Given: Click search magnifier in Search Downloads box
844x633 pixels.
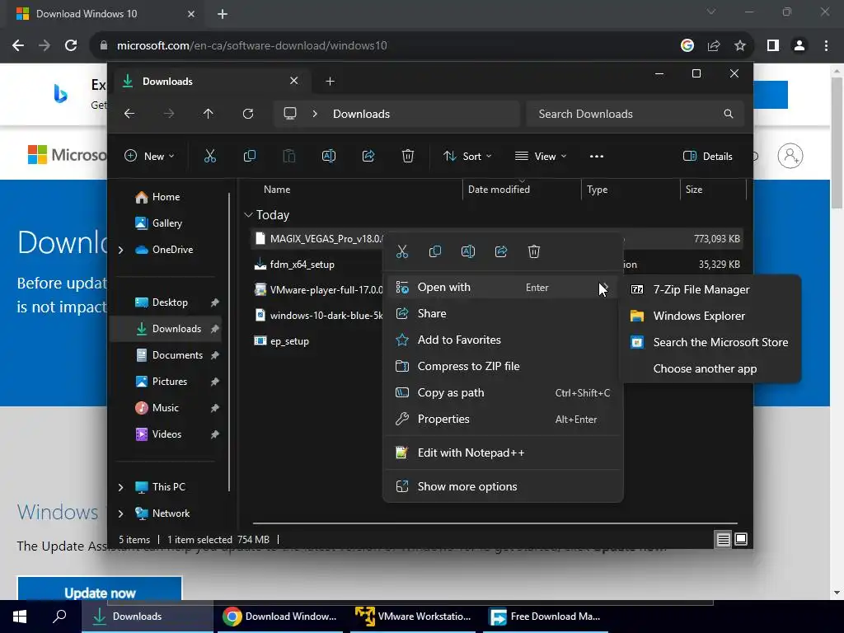Looking at the screenshot, I should point(729,114).
